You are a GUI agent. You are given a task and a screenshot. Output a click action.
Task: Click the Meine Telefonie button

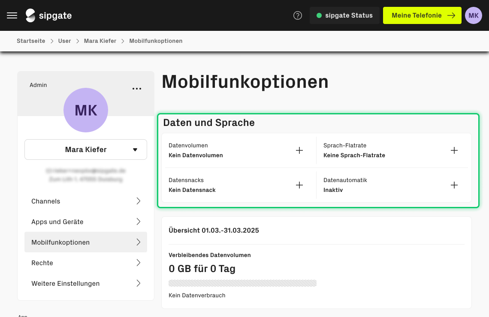click(422, 15)
